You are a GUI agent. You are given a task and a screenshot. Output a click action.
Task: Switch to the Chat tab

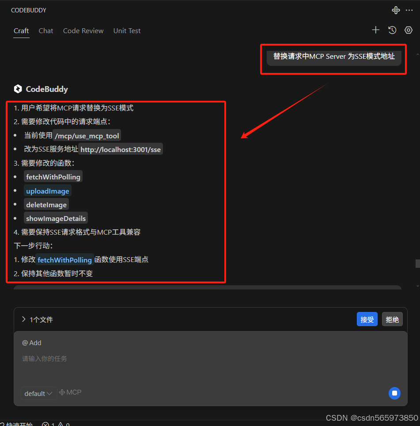point(46,30)
